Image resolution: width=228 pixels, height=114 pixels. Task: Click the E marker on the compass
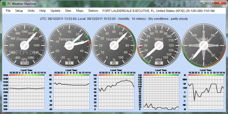218,46
